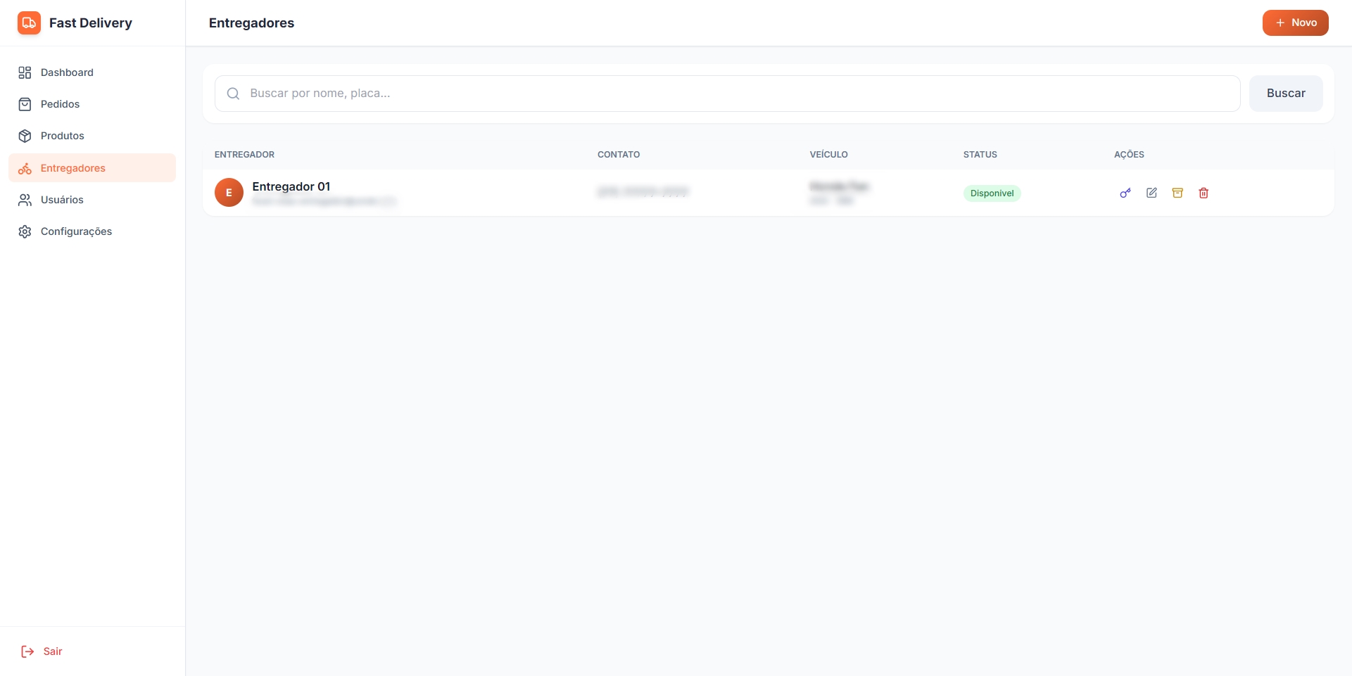Select Entregadores in the sidebar
The image size is (1352, 676).
(72, 168)
